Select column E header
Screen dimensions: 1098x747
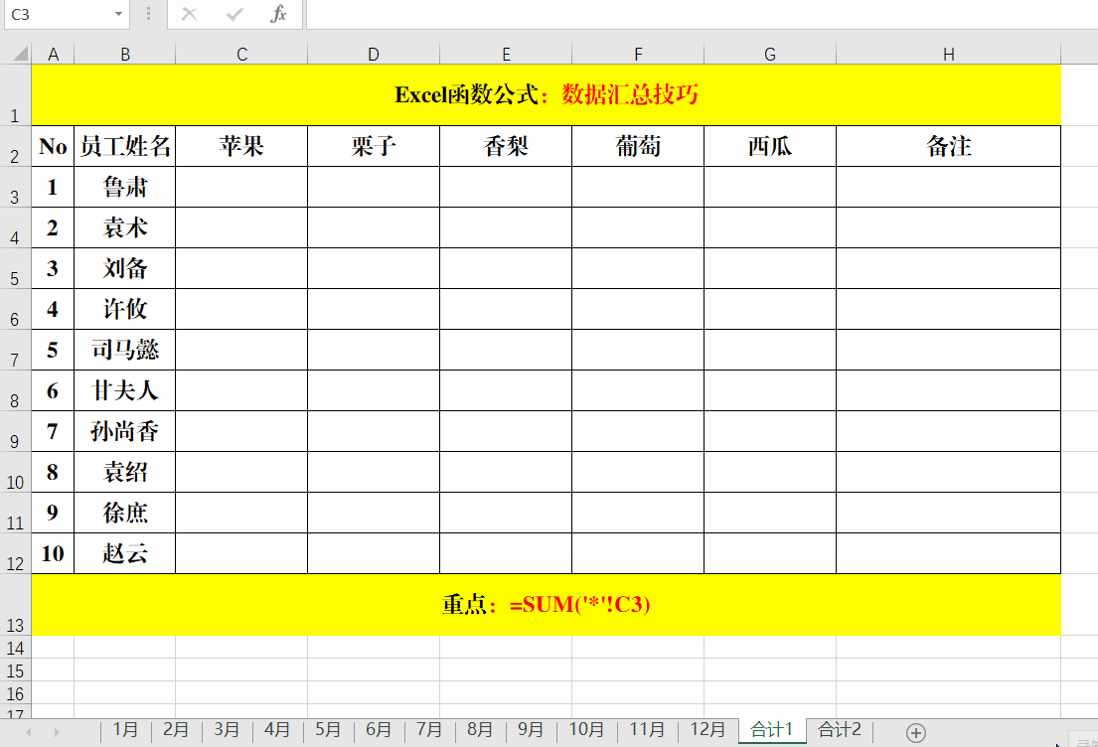coord(506,54)
